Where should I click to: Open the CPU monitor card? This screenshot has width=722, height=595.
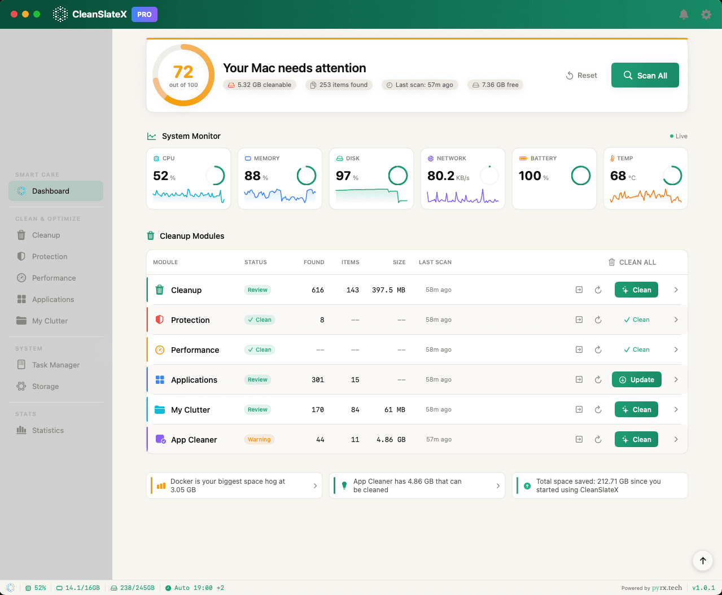coord(189,178)
